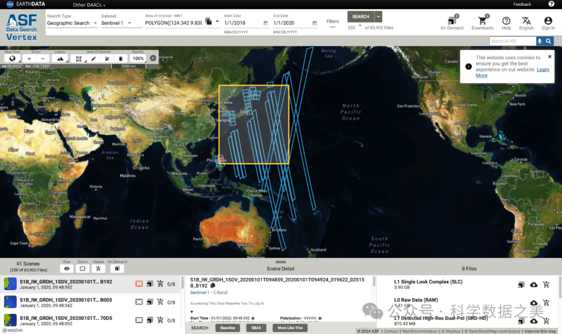This screenshot has width=562, height=334.
Task: Toggle Raw browse visibility eye icon
Action: (67, 269)
